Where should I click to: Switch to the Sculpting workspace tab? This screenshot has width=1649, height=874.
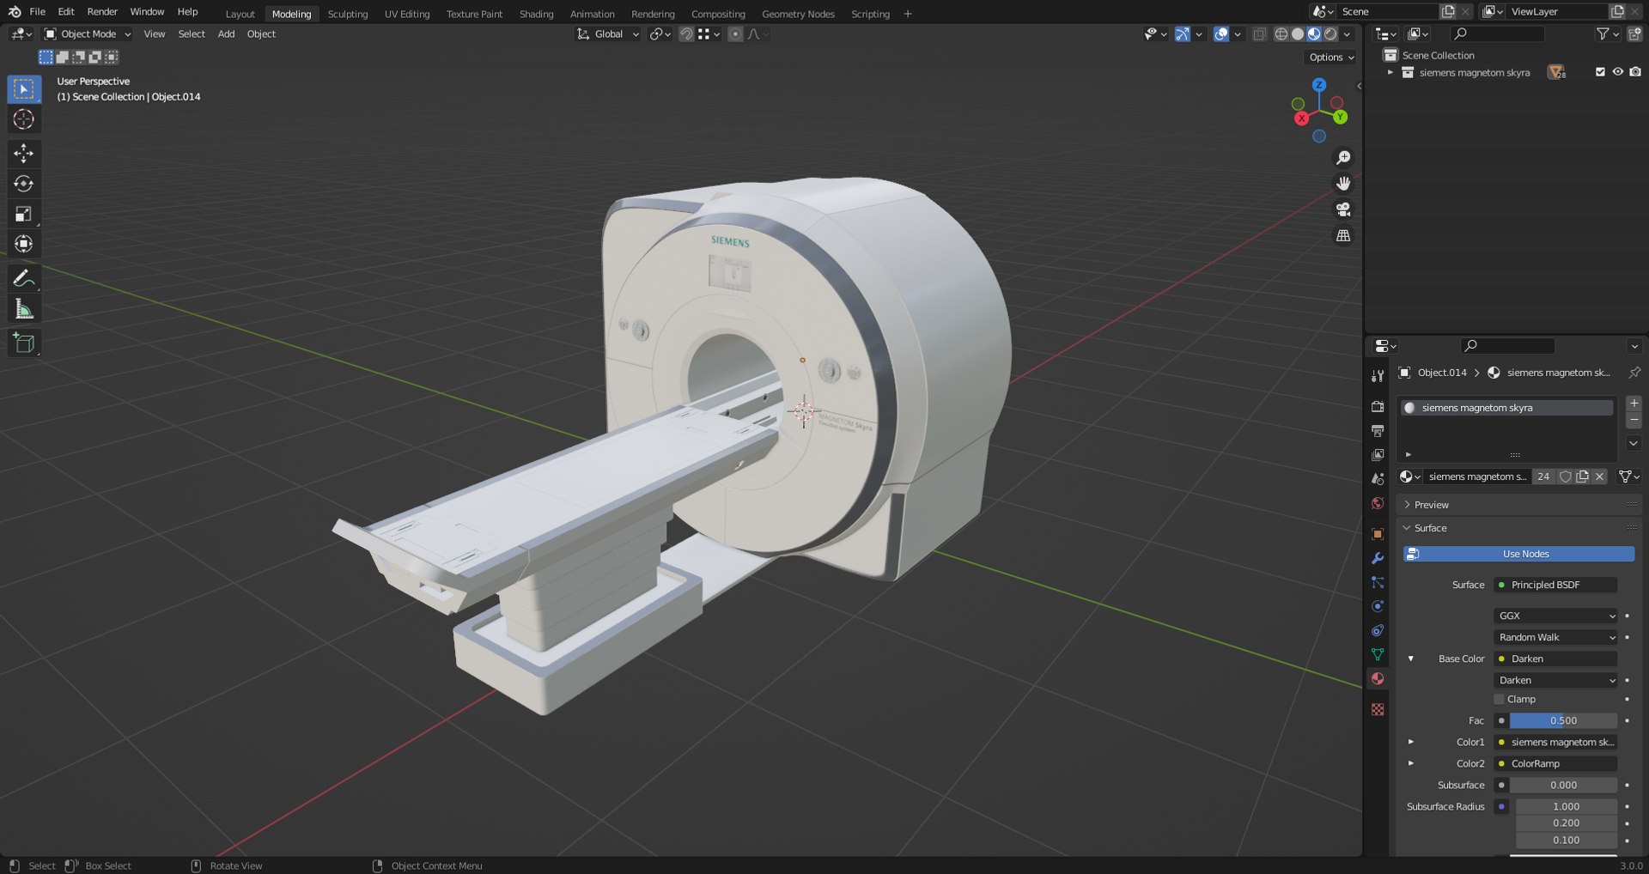(x=348, y=14)
